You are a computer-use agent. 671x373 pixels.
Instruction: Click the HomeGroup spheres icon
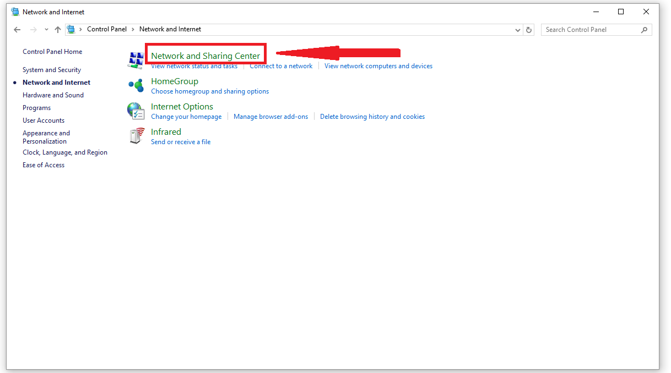(x=136, y=85)
